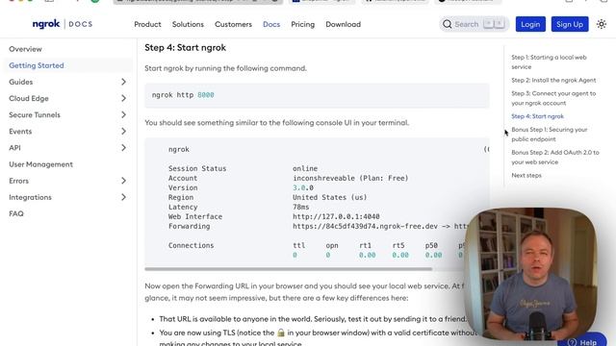Expand the Secure Tunnels section chevron
616x346 pixels.
point(123,115)
